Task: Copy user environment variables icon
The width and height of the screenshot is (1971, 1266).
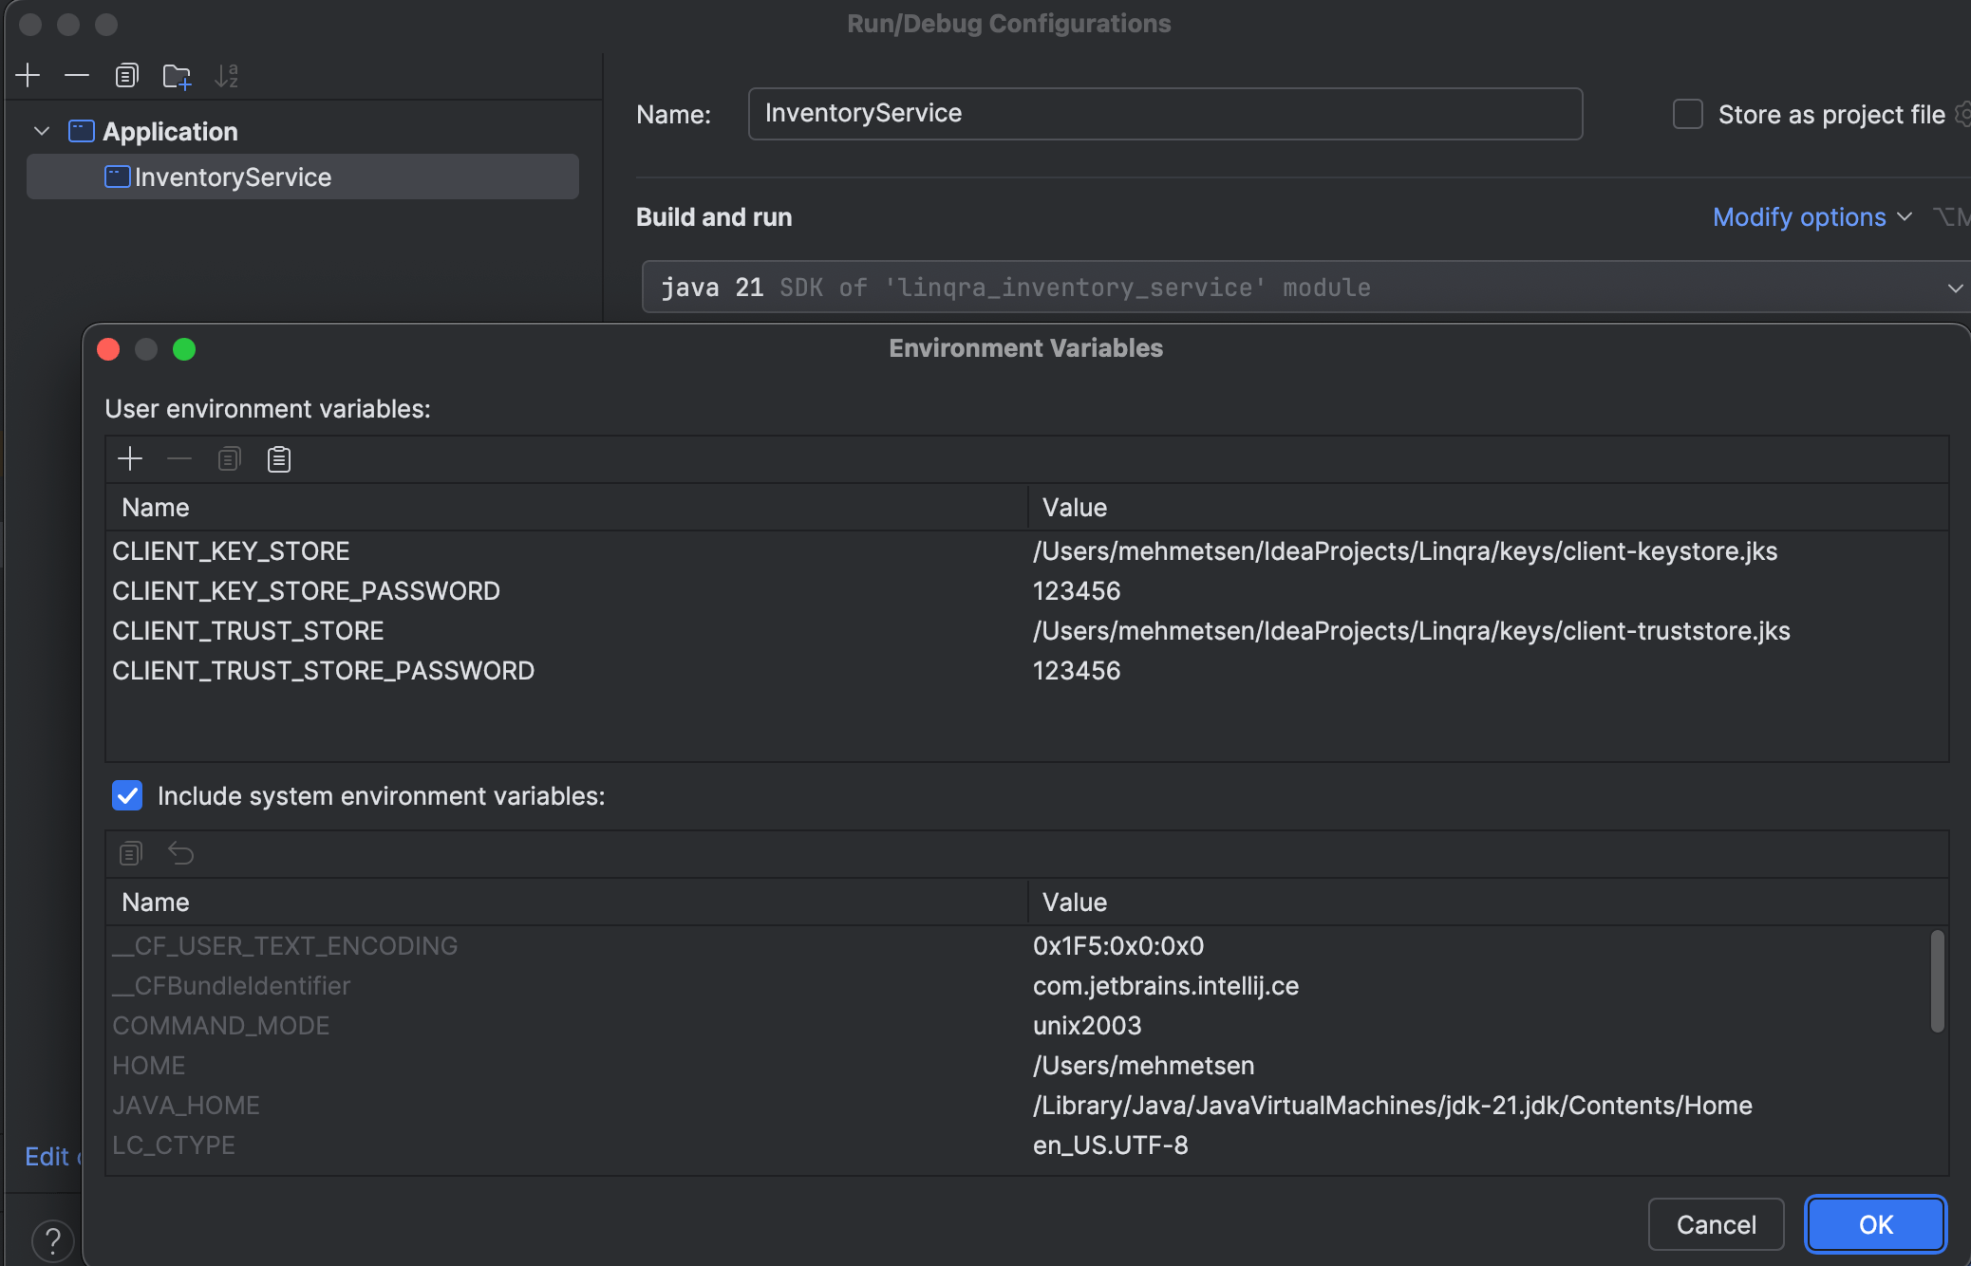Action: point(229,459)
